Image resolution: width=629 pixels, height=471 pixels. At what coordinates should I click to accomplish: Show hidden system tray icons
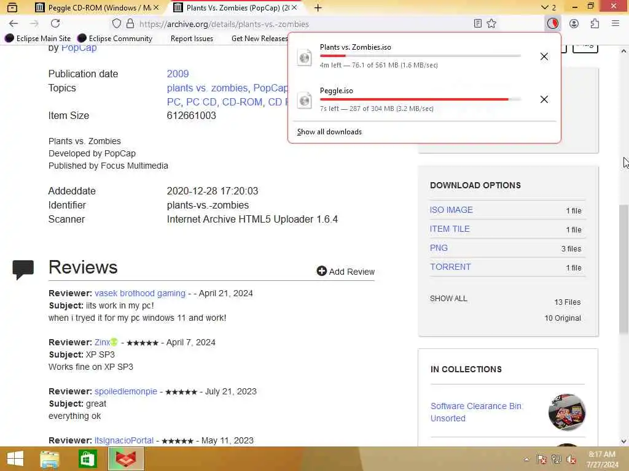526,459
